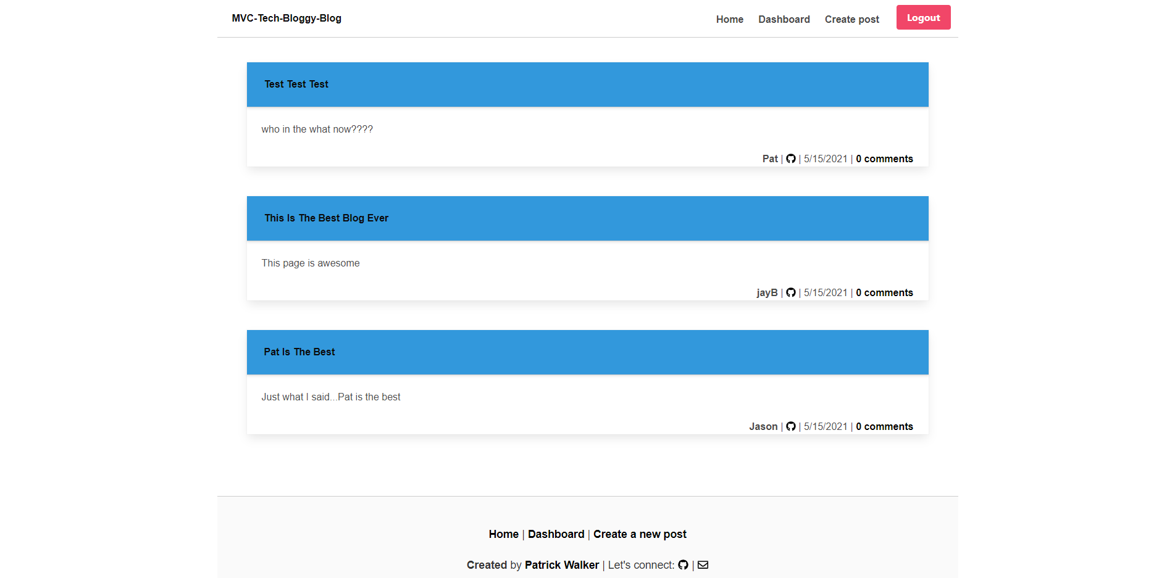Open Patrick Walker link in footer
Image resolution: width=1175 pixels, height=578 pixels.
(561, 565)
